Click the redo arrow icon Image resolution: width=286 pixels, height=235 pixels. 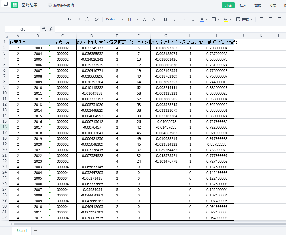pos(78,19)
